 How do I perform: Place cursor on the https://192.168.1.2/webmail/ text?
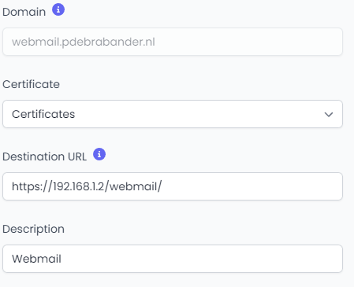[x=87, y=186]
